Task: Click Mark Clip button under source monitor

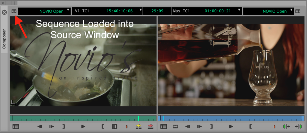Action: [115, 126]
